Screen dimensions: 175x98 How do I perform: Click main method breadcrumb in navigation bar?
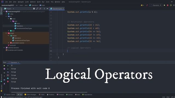coord(42,5)
